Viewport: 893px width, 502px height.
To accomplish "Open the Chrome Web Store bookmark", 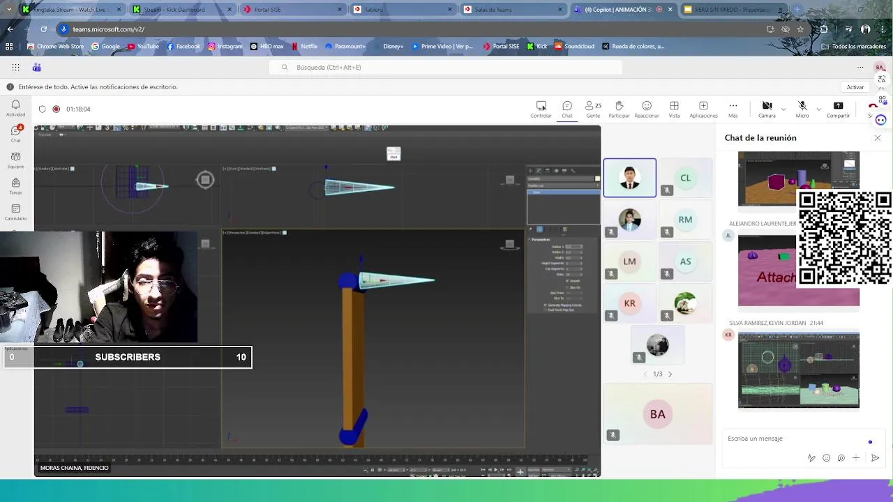I will coord(55,46).
